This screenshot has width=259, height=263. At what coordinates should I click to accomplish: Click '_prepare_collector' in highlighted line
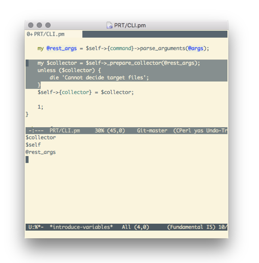[134, 63]
